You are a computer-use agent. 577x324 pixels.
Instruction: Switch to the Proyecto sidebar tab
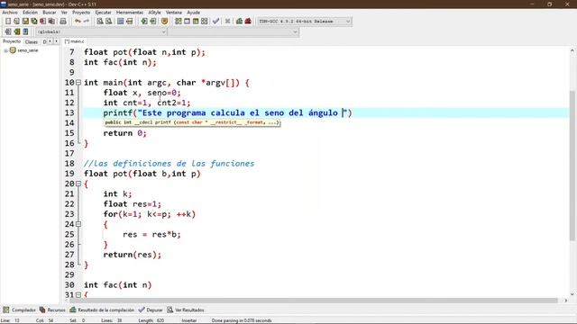pos(12,41)
